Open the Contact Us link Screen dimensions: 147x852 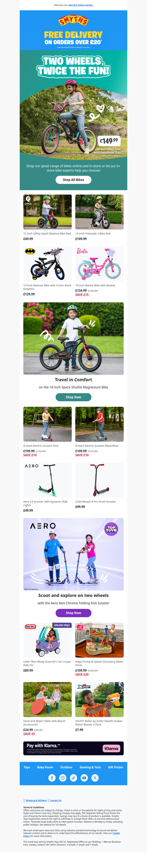(55, 800)
